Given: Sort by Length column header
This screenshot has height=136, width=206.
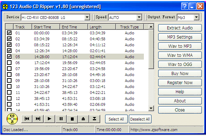Looking at the screenshot, I should coord(102,27).
